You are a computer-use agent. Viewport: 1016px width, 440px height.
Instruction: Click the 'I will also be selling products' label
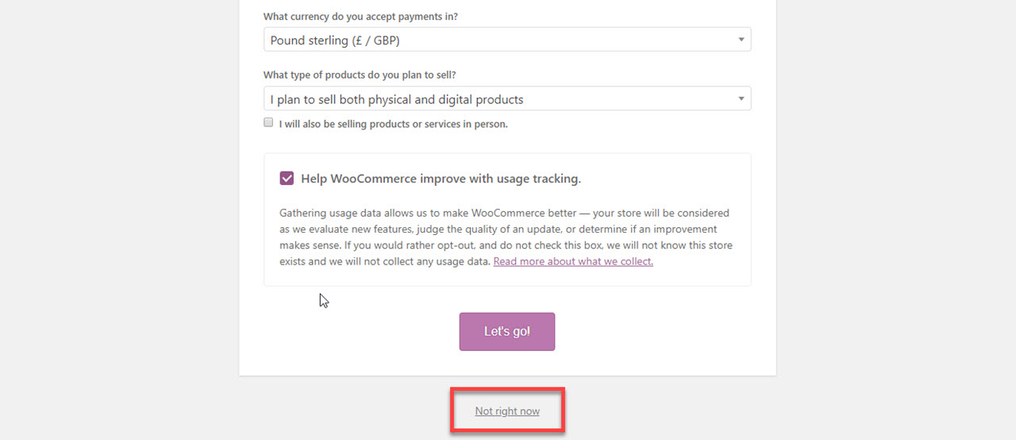[x=393, y=124]
